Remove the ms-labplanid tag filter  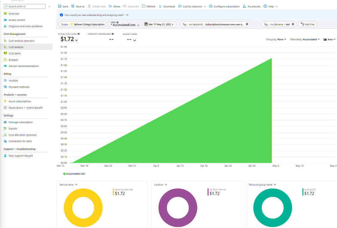click(x=247, y=24)
